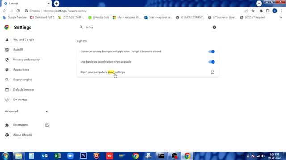Open Photoshop from taskbar
The image size is (286, 160).
(84, 156)
